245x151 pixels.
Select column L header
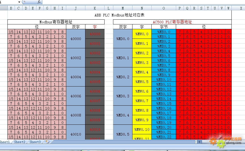click(109, 8)
